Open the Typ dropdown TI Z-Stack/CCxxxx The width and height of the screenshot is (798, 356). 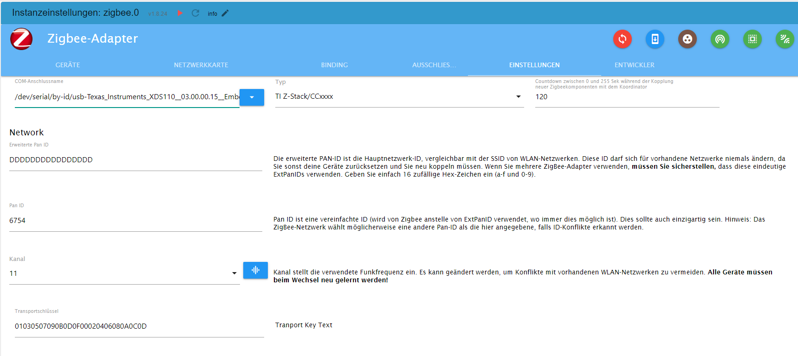pos(399,96)
